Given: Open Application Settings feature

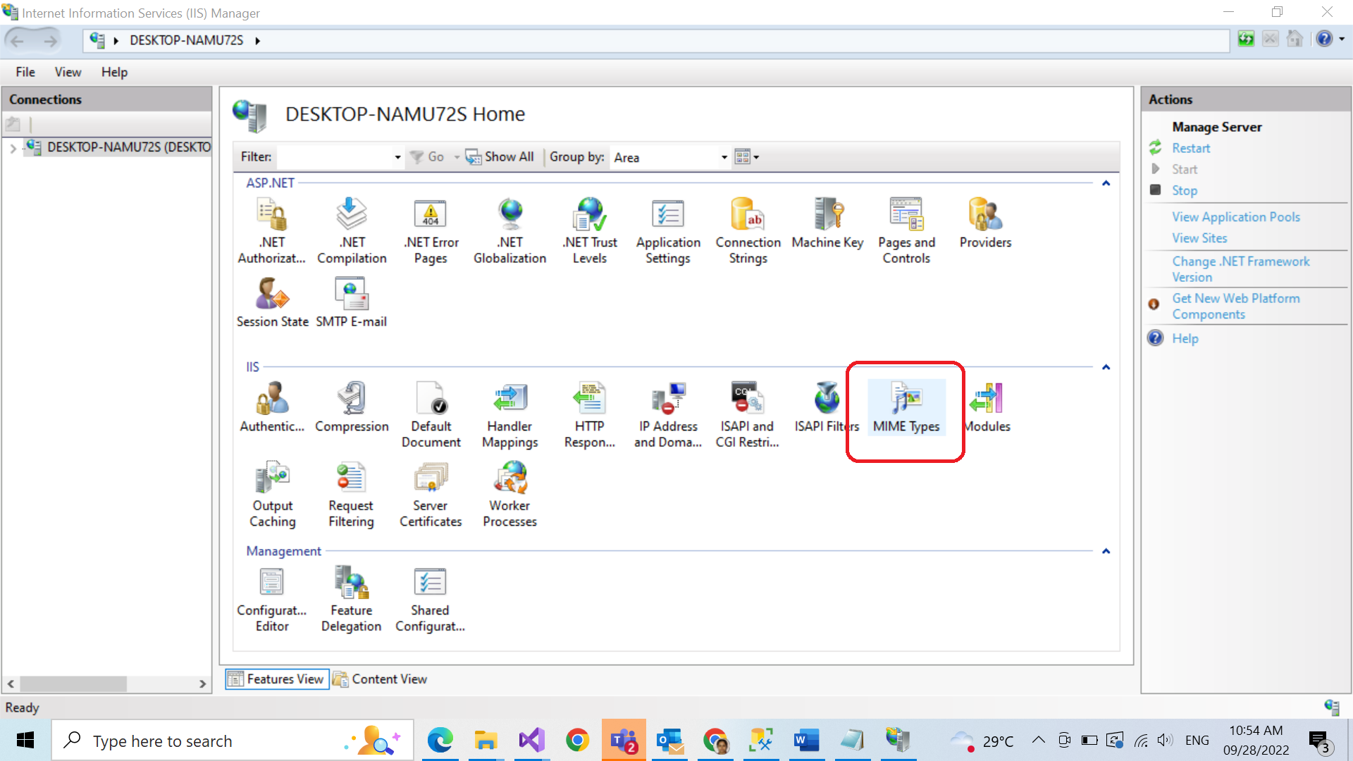Looking at the screenshot, I should click(668, 230).
